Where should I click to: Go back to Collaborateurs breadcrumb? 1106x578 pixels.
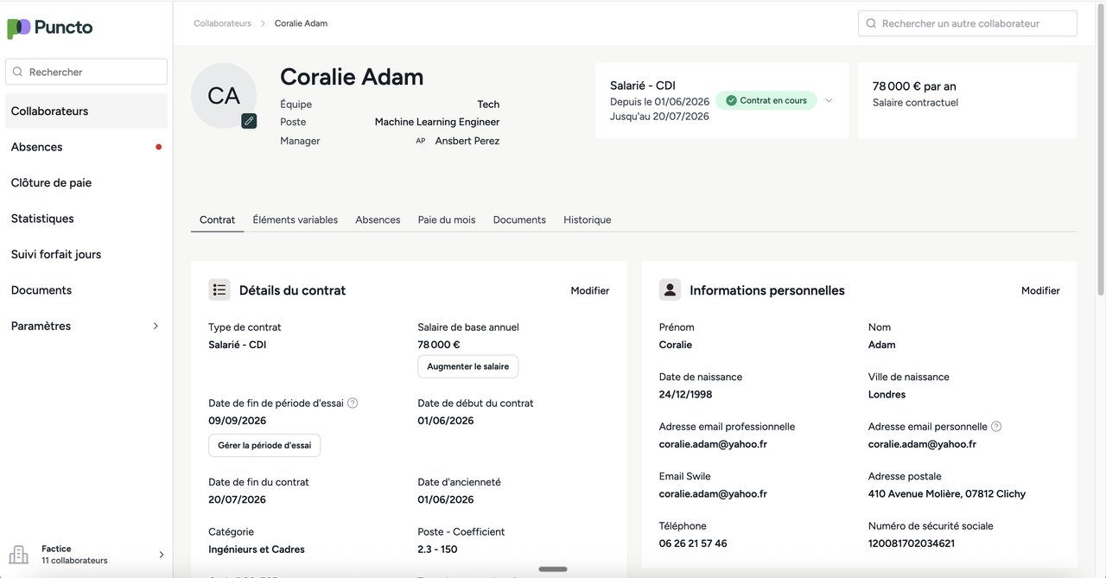pos(222,23)
